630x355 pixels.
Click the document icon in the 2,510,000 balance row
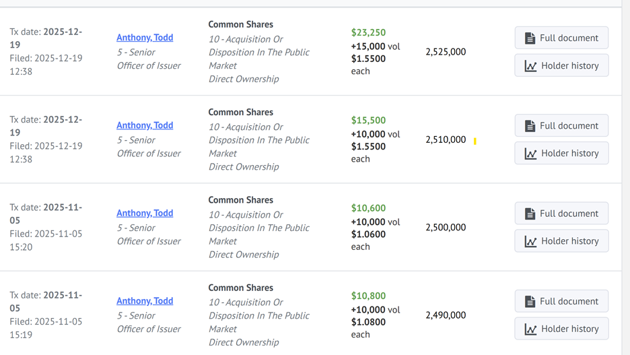coord(530,126)
